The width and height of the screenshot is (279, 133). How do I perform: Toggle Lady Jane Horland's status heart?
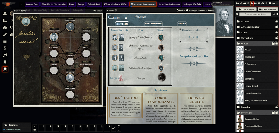[162, 38]
